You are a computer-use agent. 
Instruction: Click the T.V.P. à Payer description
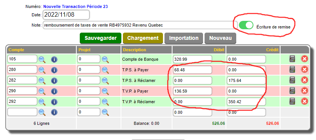click(135, 91)
